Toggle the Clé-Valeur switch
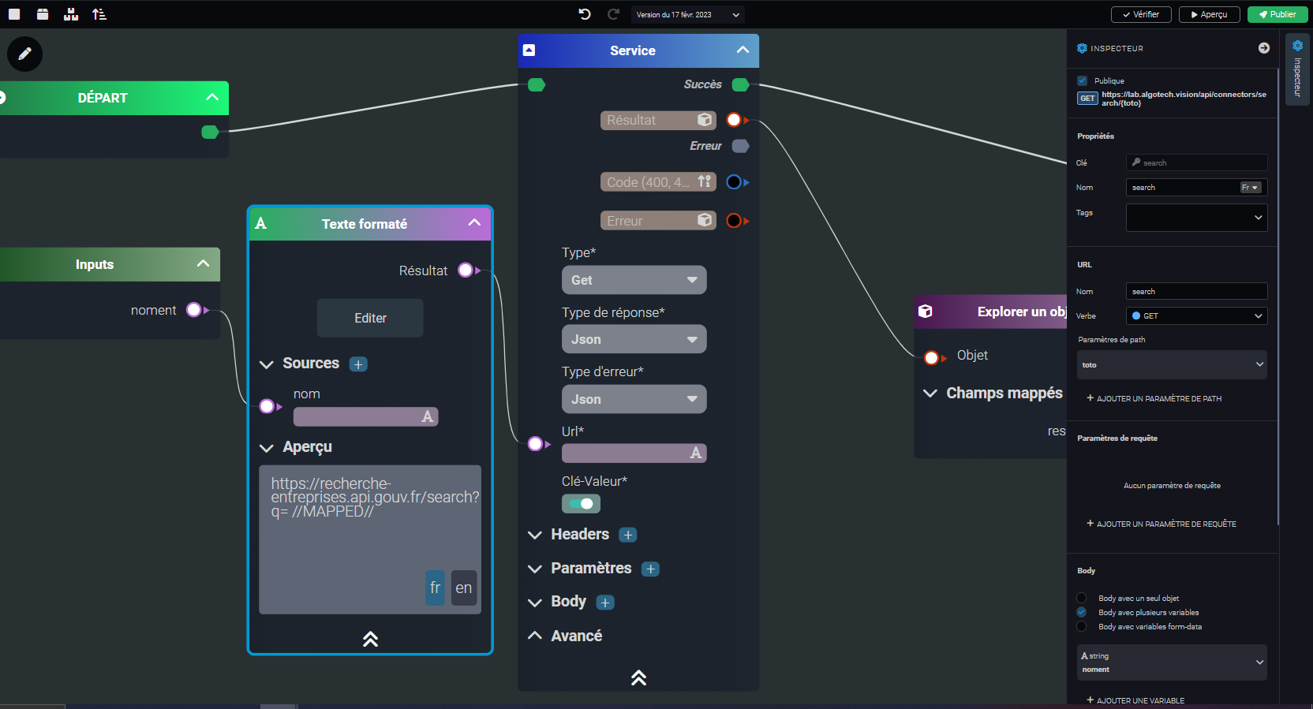The image size is (1313, 709). [x=581, y=503]
